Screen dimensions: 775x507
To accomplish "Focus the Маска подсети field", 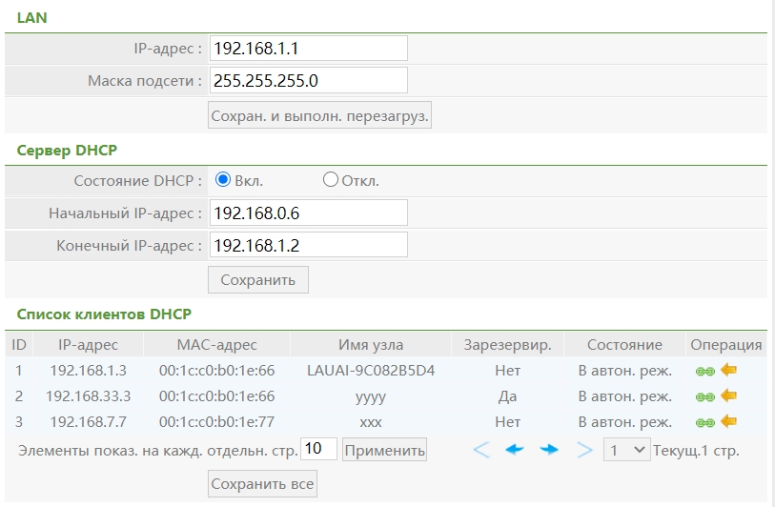I will click(309, 80).
